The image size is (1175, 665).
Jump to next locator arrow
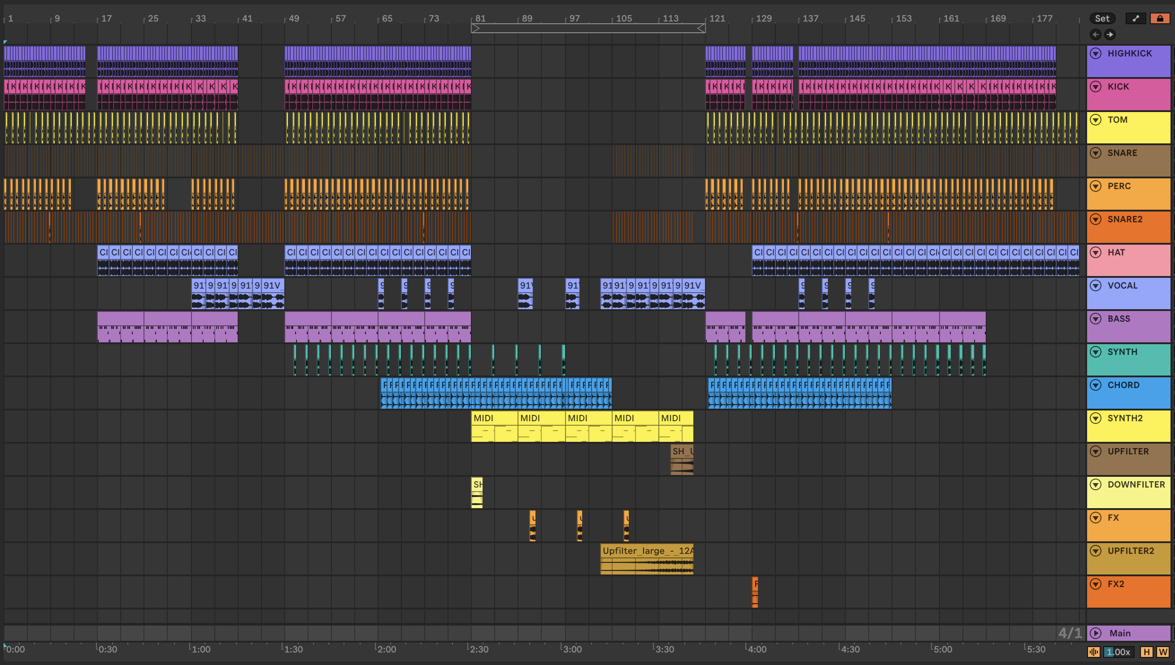pyautogui.click(x=1110, y=34)
